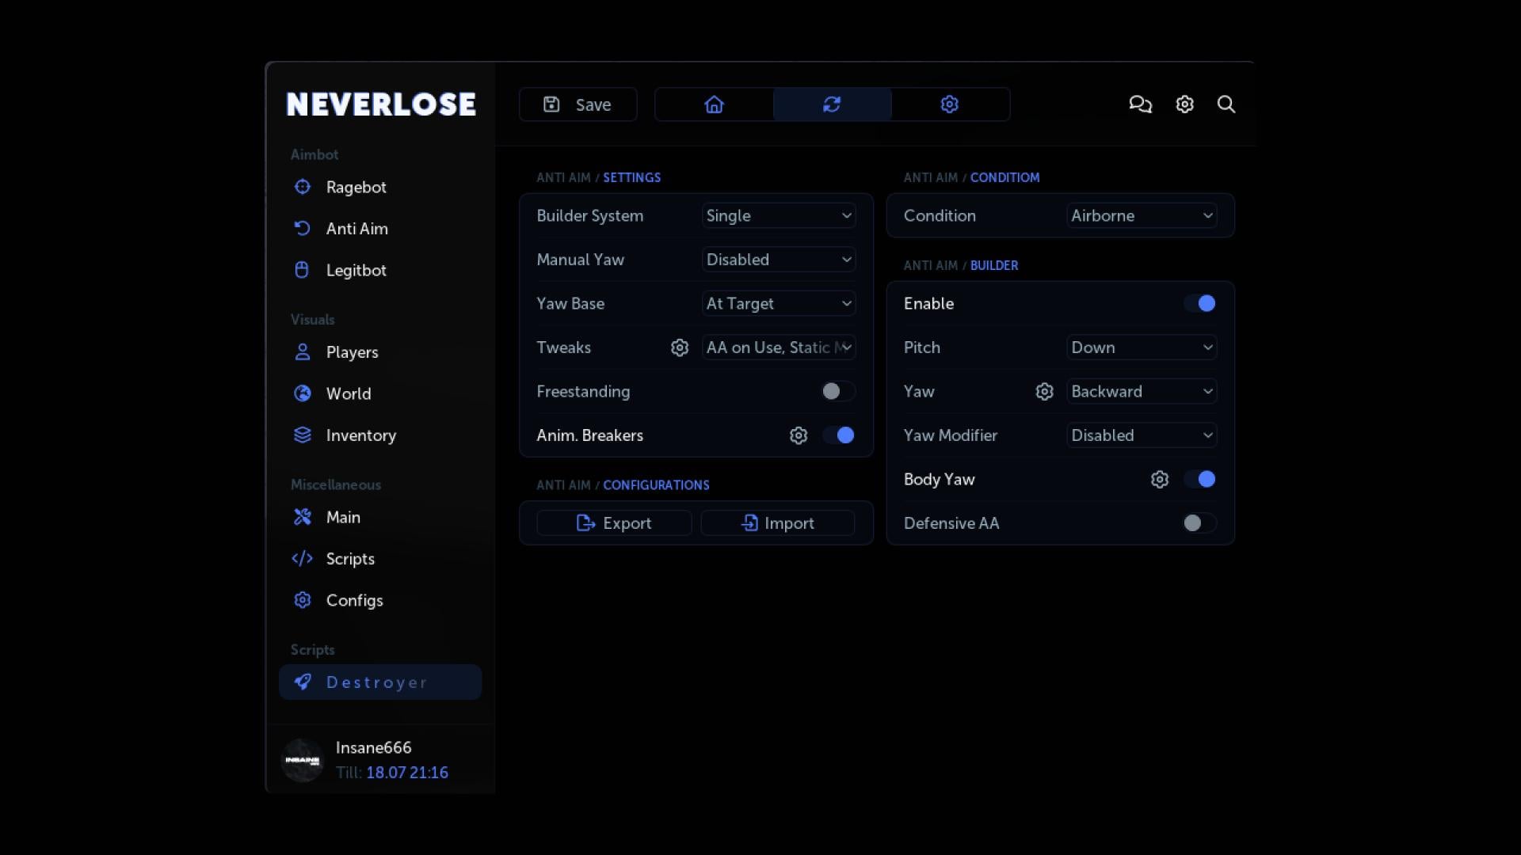Viewport: 1521px width, 855px height.
Task: Click the top-right settings gear icon
Action: (x=1184, y=104)
